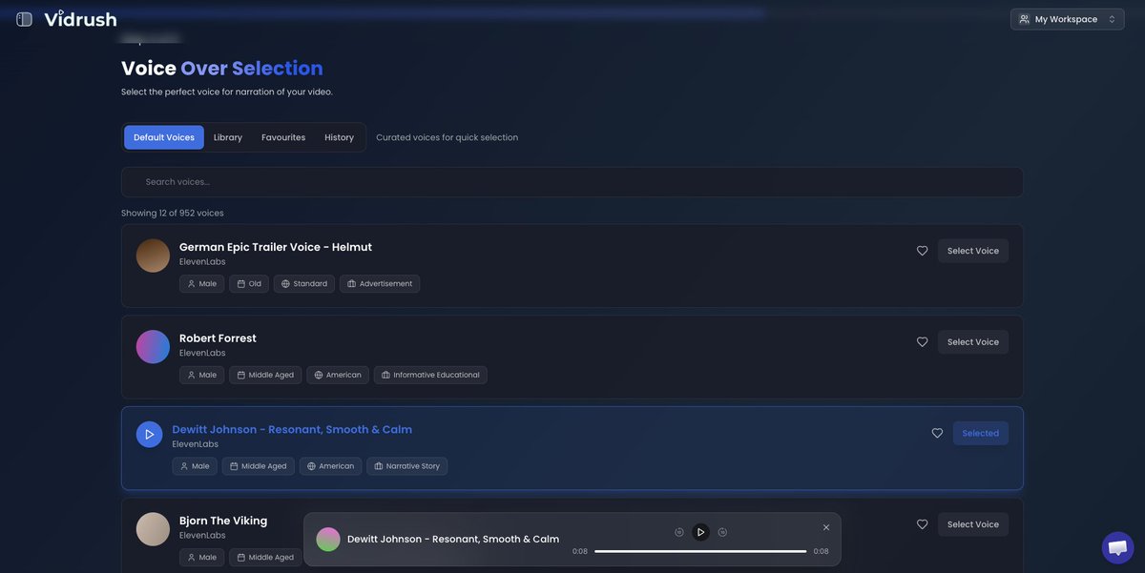Click the Bjorn The Viking name
Image resolution: width=1145 pixels, height=573 pixels.
[223, 521]
